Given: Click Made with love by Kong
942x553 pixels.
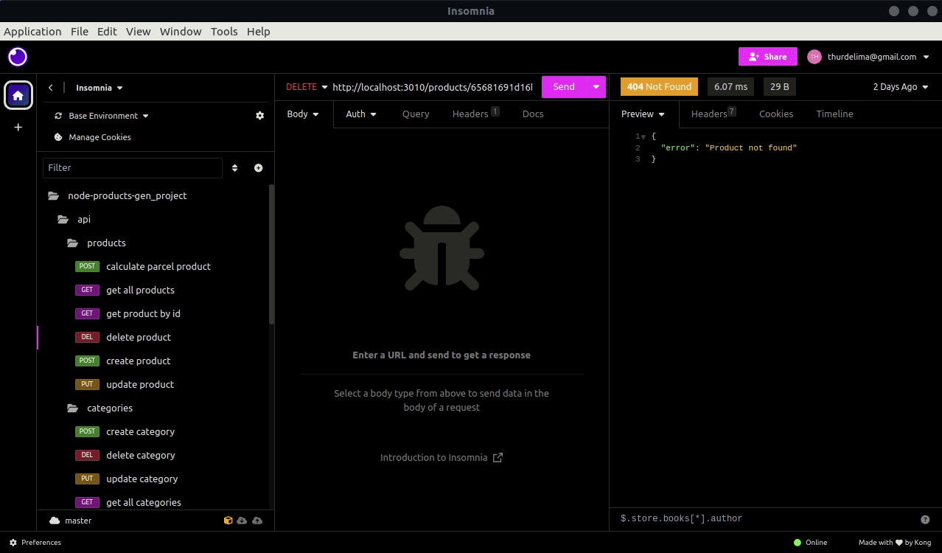Looking at the screenshot, I should (895, 543).
